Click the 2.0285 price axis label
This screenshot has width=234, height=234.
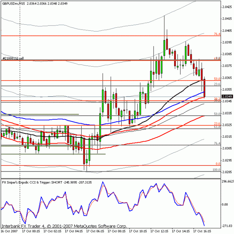pos(227,172)
